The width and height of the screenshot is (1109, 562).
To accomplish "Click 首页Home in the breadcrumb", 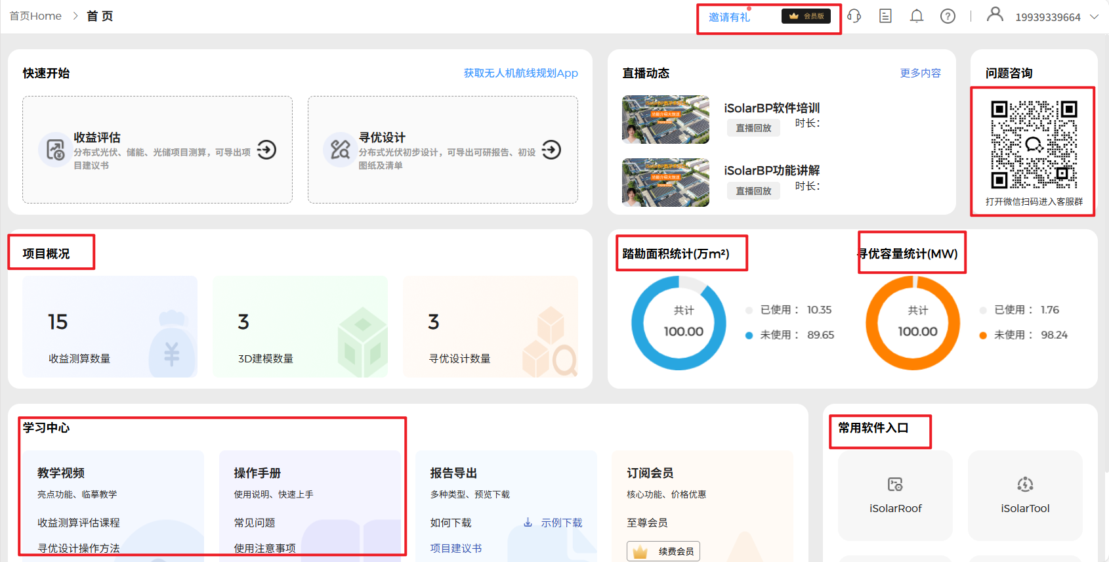I will pyautogui.click(x=35, y=16).
